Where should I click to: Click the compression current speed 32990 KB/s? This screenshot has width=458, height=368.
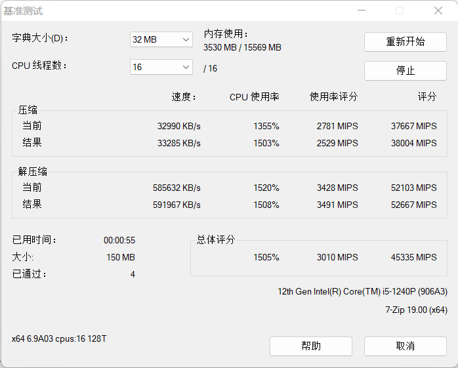point(179,126)
